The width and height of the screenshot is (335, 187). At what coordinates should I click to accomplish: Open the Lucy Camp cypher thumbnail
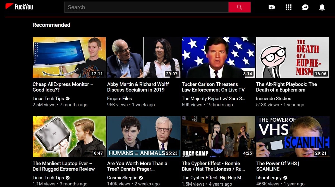click(x=218, y=137)
